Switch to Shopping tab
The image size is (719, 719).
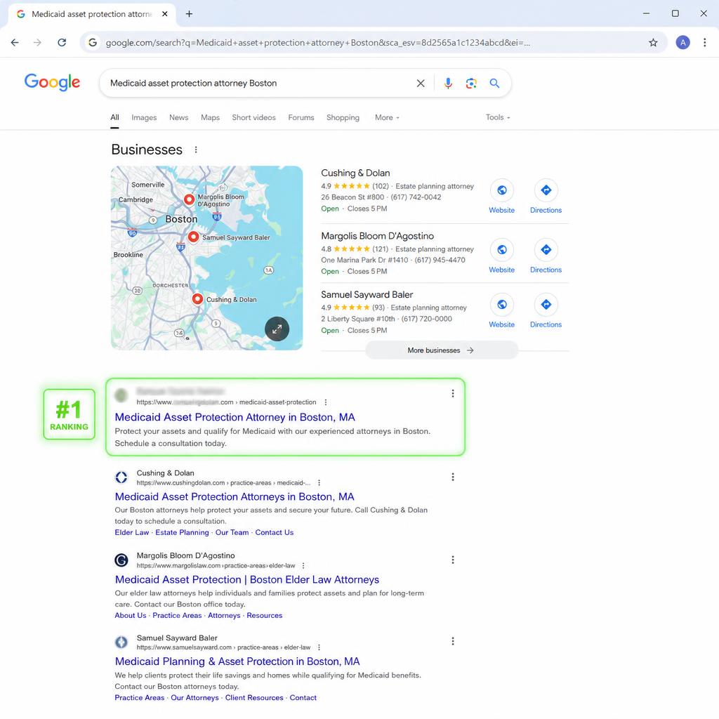pos(343,117)
